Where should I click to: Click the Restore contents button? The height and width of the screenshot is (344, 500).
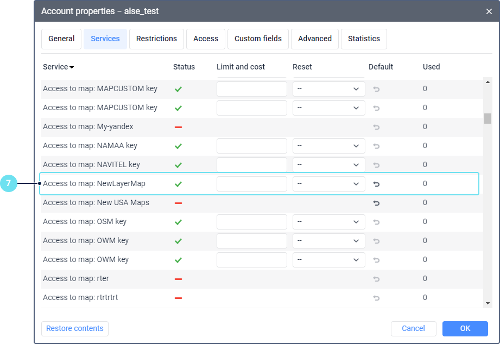75,328
